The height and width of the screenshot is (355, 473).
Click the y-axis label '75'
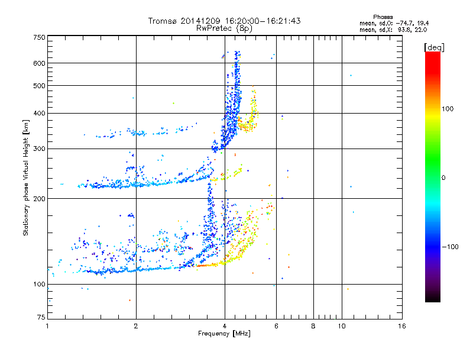(41, 317)
